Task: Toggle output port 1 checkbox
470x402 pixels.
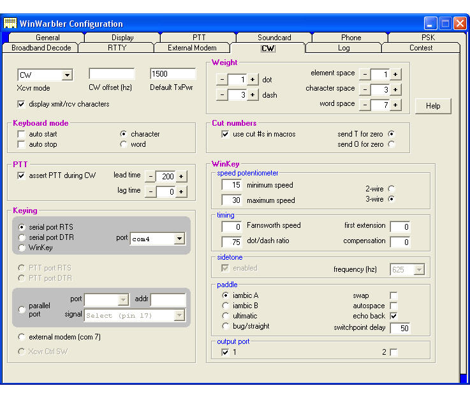Action: point(225,352)
